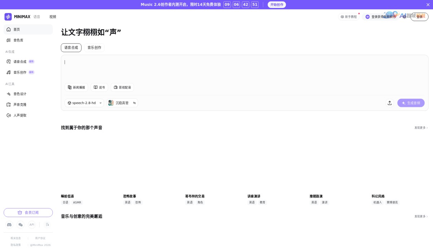Open the 音乐创作 tool from the sidebar

pyautogui.click(x=20, y=72)
